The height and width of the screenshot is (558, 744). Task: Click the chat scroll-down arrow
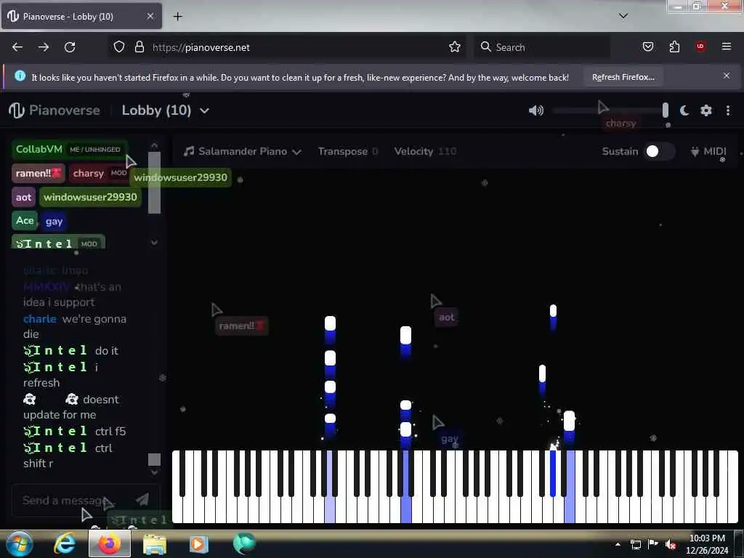[154, 472]
